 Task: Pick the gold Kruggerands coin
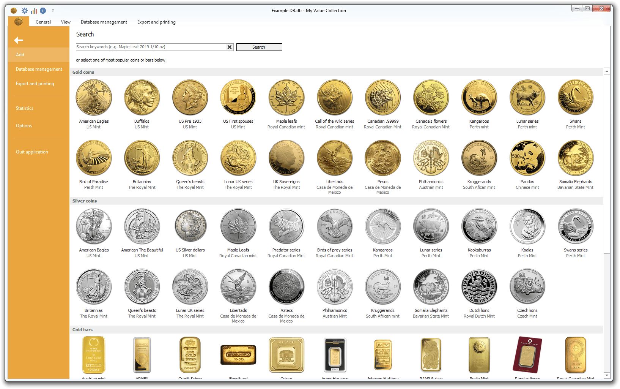479,158
